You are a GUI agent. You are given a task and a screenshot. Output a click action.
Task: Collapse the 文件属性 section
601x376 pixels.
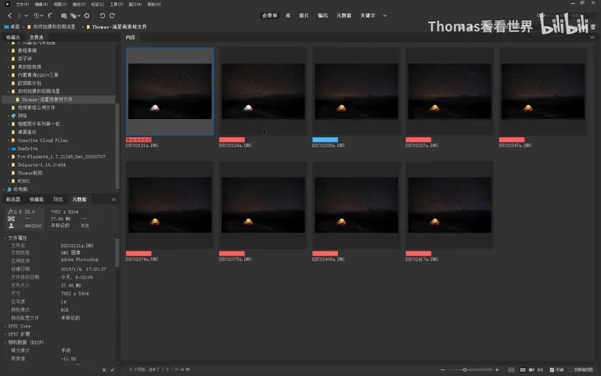pos(5,238)
